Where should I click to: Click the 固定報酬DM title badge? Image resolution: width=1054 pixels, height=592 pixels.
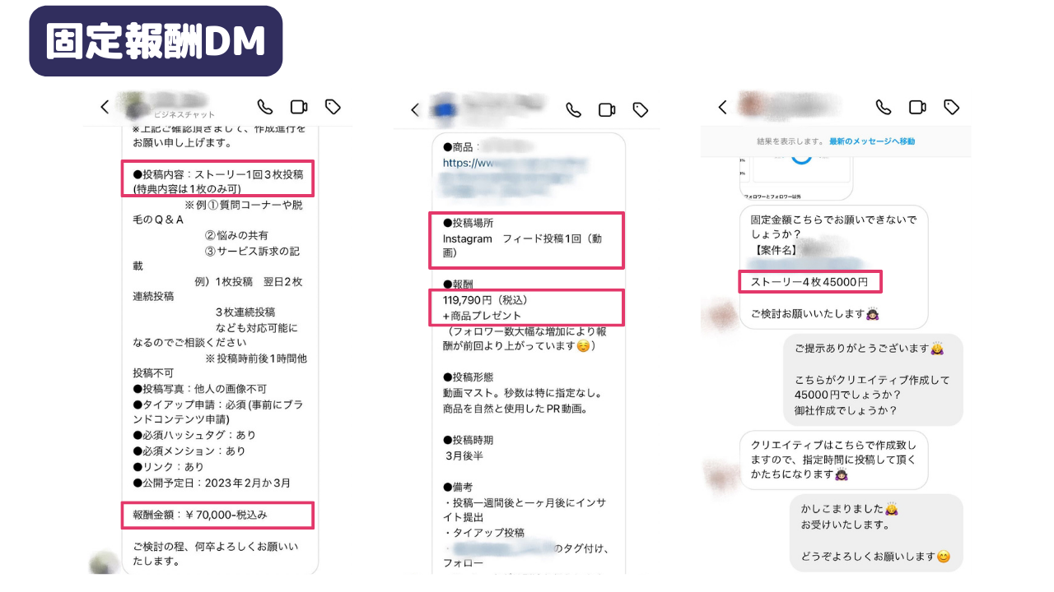click(156, 41)
